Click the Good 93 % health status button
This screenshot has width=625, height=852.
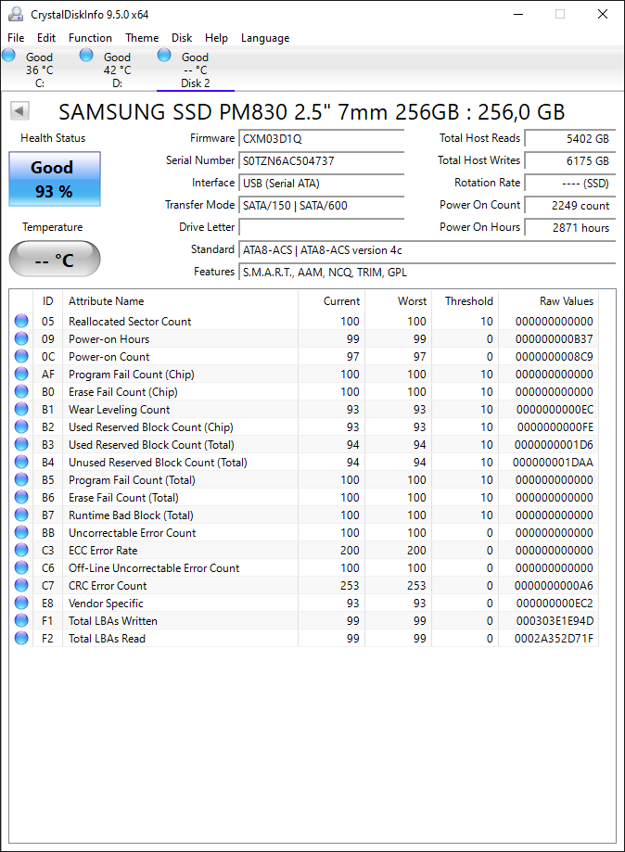click(55, 179)
